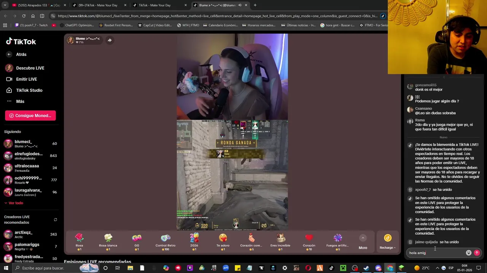This screenshot has width=487, height=273.
Task: Open followed channel blumecl_
Action: tap(30, 144)
